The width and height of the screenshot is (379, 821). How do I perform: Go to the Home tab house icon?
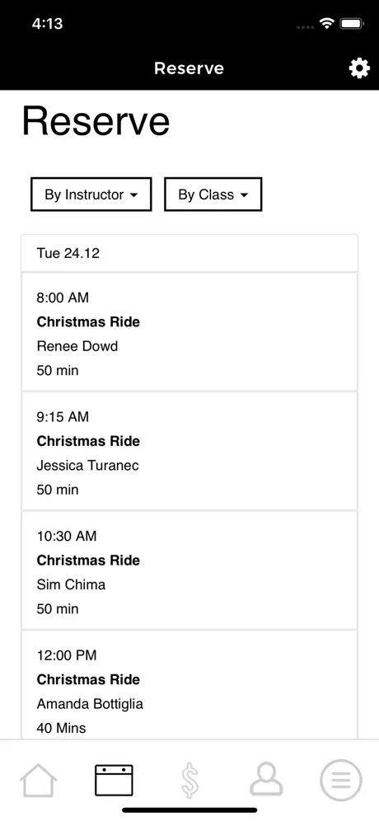[x=38, y=780]
